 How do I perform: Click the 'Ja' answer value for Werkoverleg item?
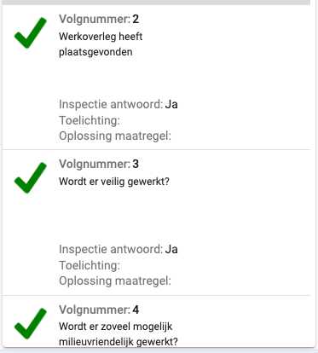pos(171,104)
